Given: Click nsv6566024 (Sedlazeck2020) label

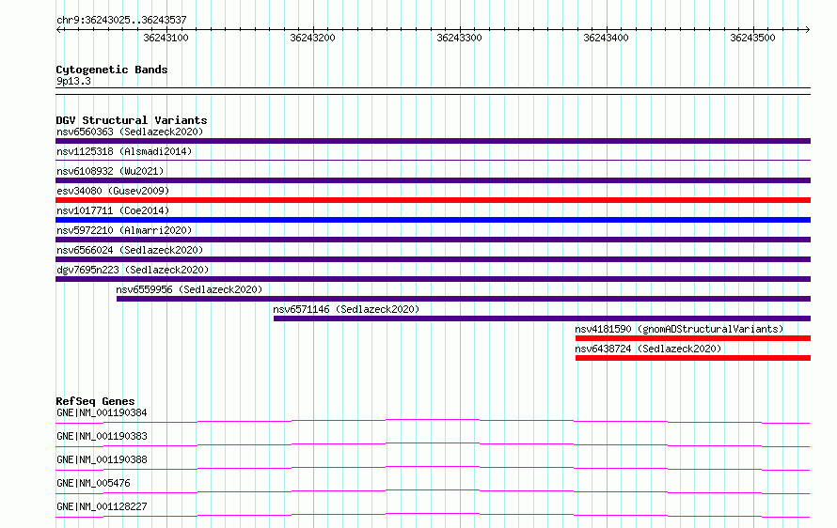Looking at the screenshot, I should [x=130, y=250].
